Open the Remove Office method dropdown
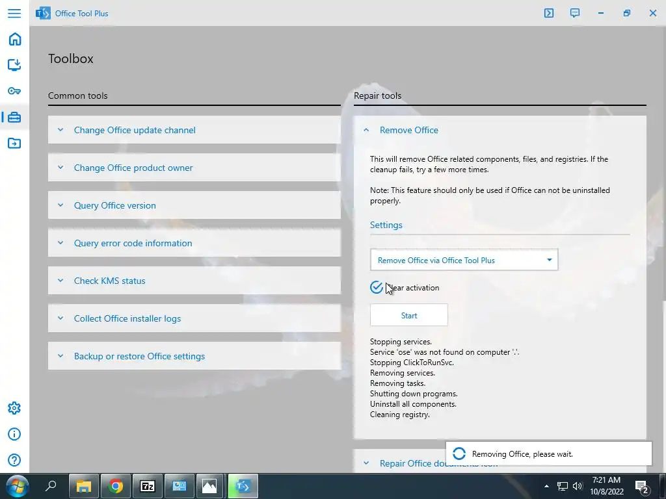This screenshot has height=499, width=666. [464, 260]
